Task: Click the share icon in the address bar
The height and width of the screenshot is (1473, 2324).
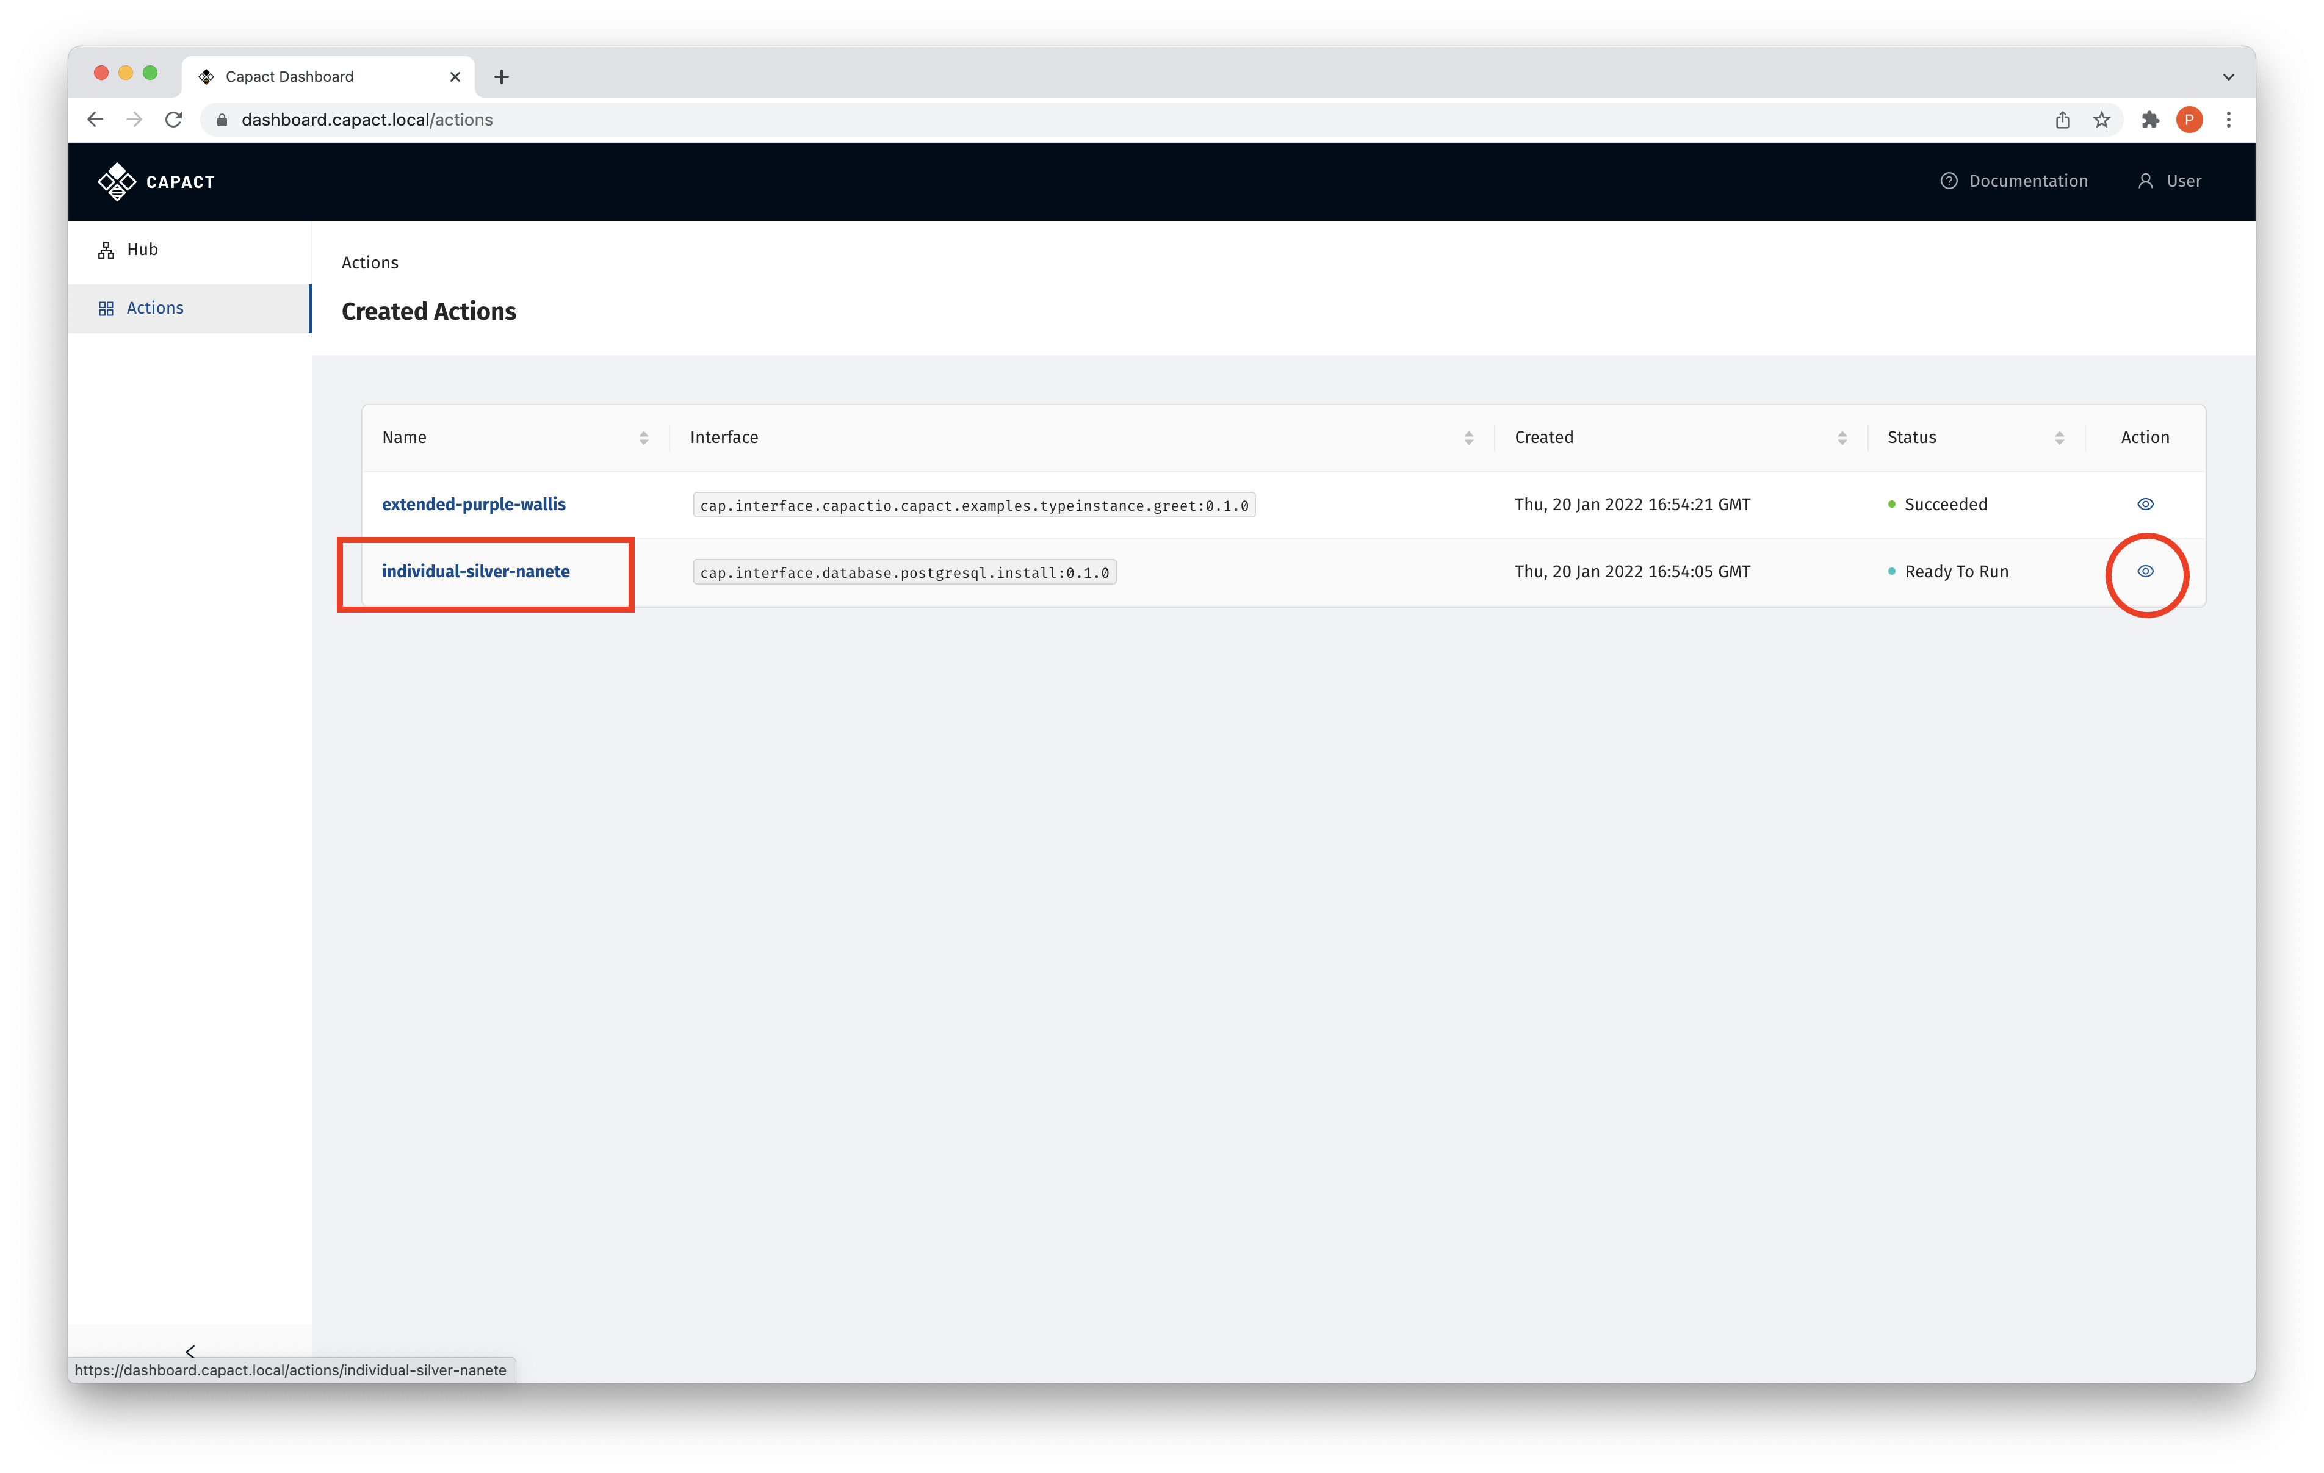Action: [x=2062, y=119]
